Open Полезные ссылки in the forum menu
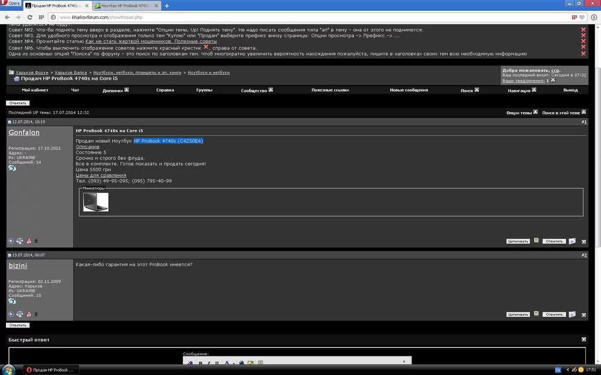601x375 pixels. pos(330,91)
